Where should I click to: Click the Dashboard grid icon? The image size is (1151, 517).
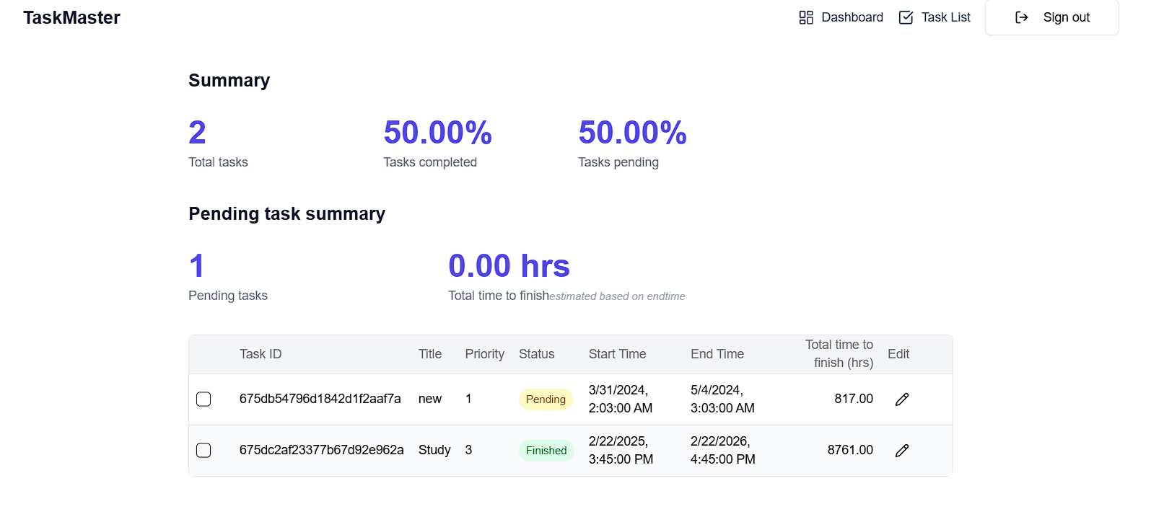pyautogui.click(x=806, y=17)
